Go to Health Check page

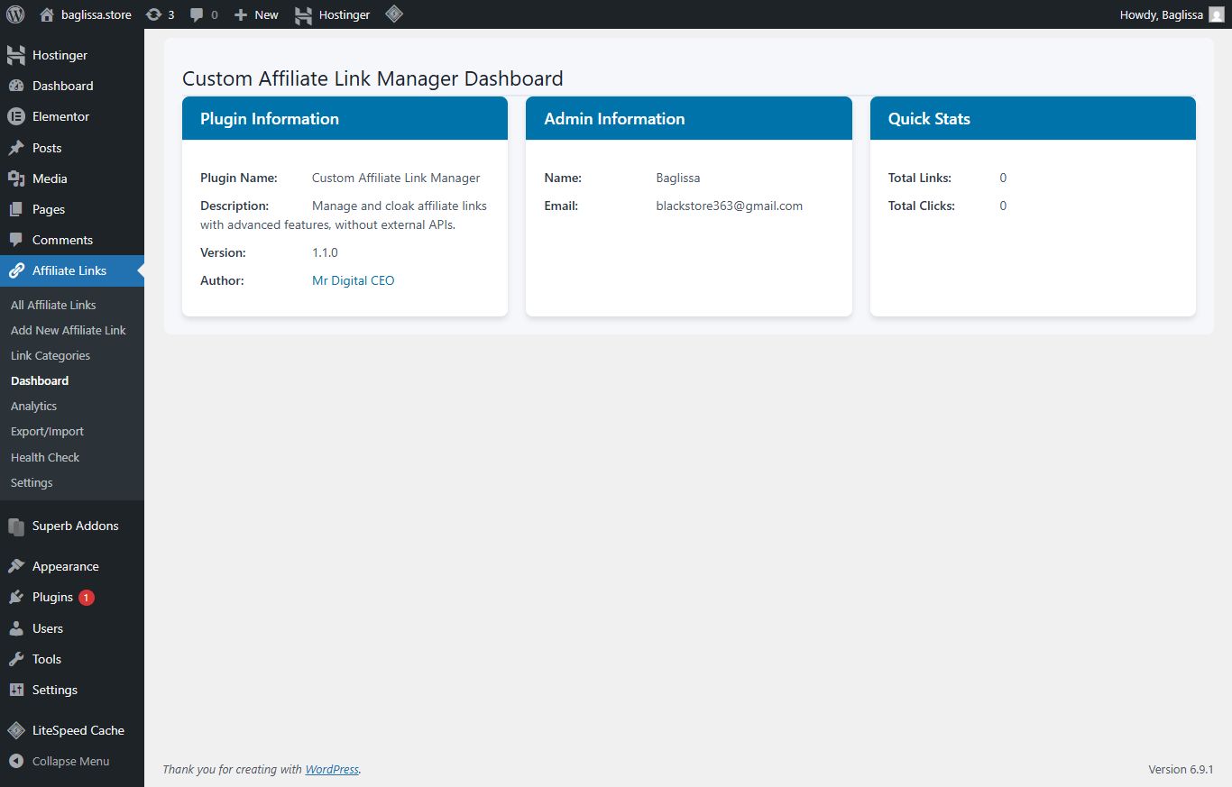click(x=45, y=457)
